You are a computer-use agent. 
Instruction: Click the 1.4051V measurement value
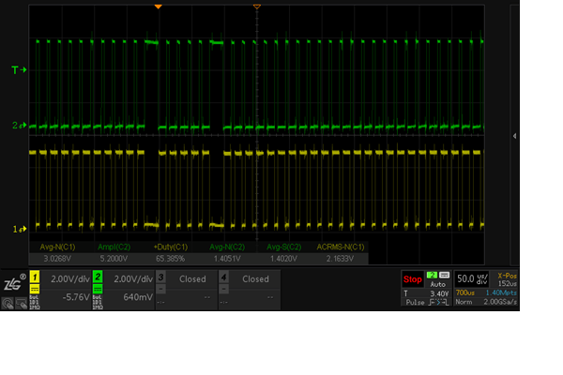pos(227,259)
